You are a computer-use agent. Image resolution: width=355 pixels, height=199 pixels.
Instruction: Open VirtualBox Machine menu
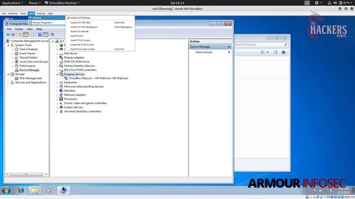[13, 13]
